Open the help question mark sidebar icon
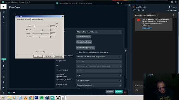 click(x=4, y=82)
